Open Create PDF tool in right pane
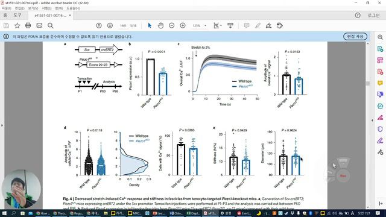The image size is (386, 217). click(x=380, y=72)
